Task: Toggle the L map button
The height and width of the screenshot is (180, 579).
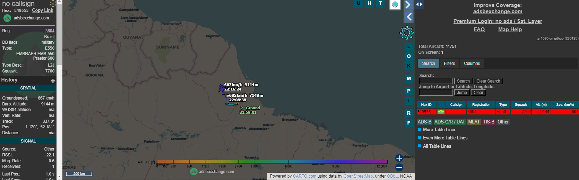Action: click(409, 46)
